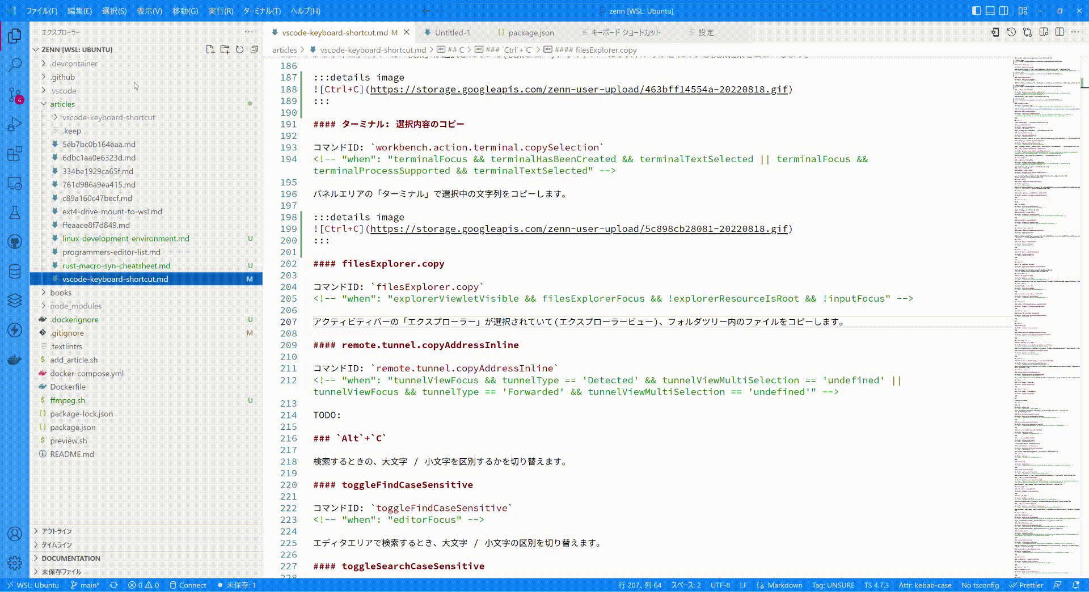Switch to the キーボード ショートカット tab
This screenshot has height=592, width=1089.
626,32
